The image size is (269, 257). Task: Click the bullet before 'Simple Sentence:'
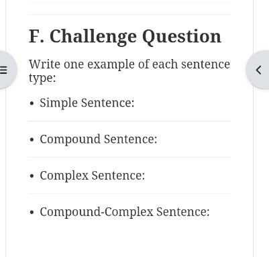[x=32, y=103]
